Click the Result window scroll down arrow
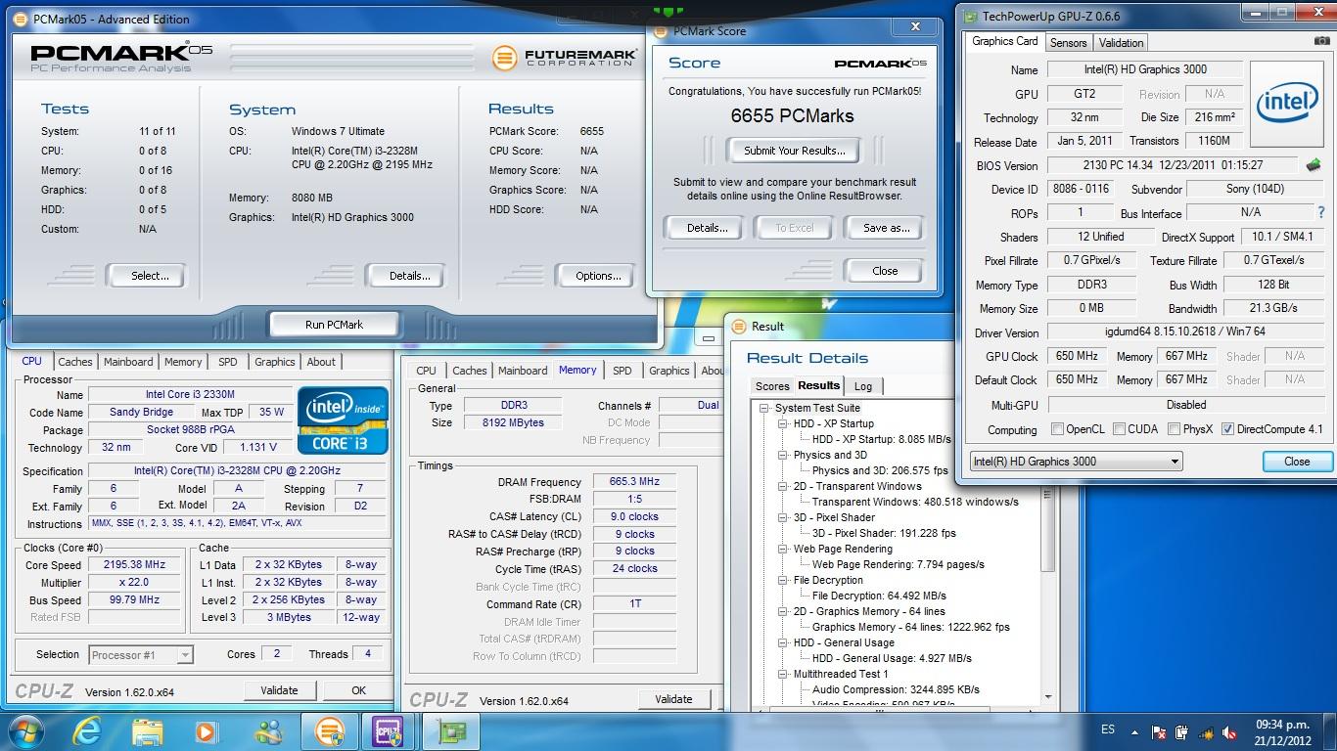 pyautogui.click(x=1049, y=697)
